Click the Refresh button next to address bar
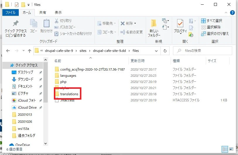The image size is (238, 155). coord(165,51)
